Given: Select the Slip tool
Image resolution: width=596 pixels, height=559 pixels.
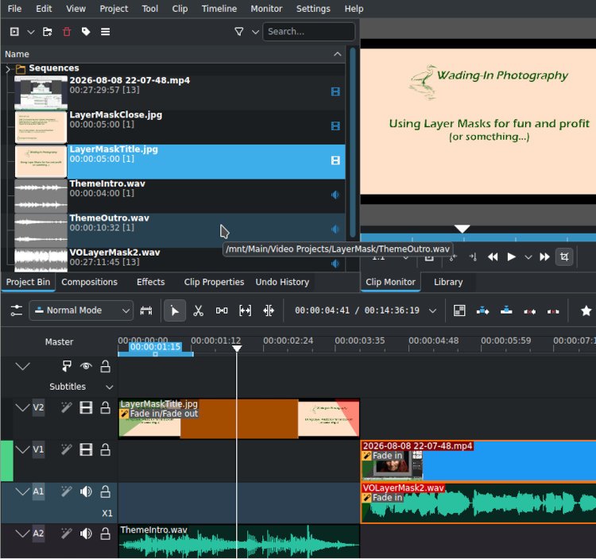Looking at the screenshot, I should (246, 310).
